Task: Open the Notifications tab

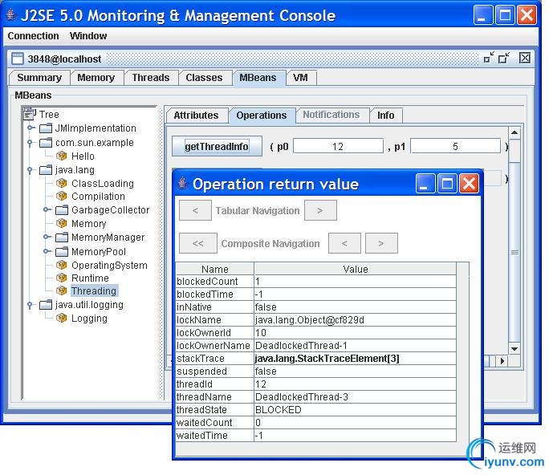Action: 331,115
